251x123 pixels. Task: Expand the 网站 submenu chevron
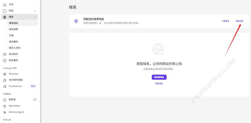click(x=35, y=11)
